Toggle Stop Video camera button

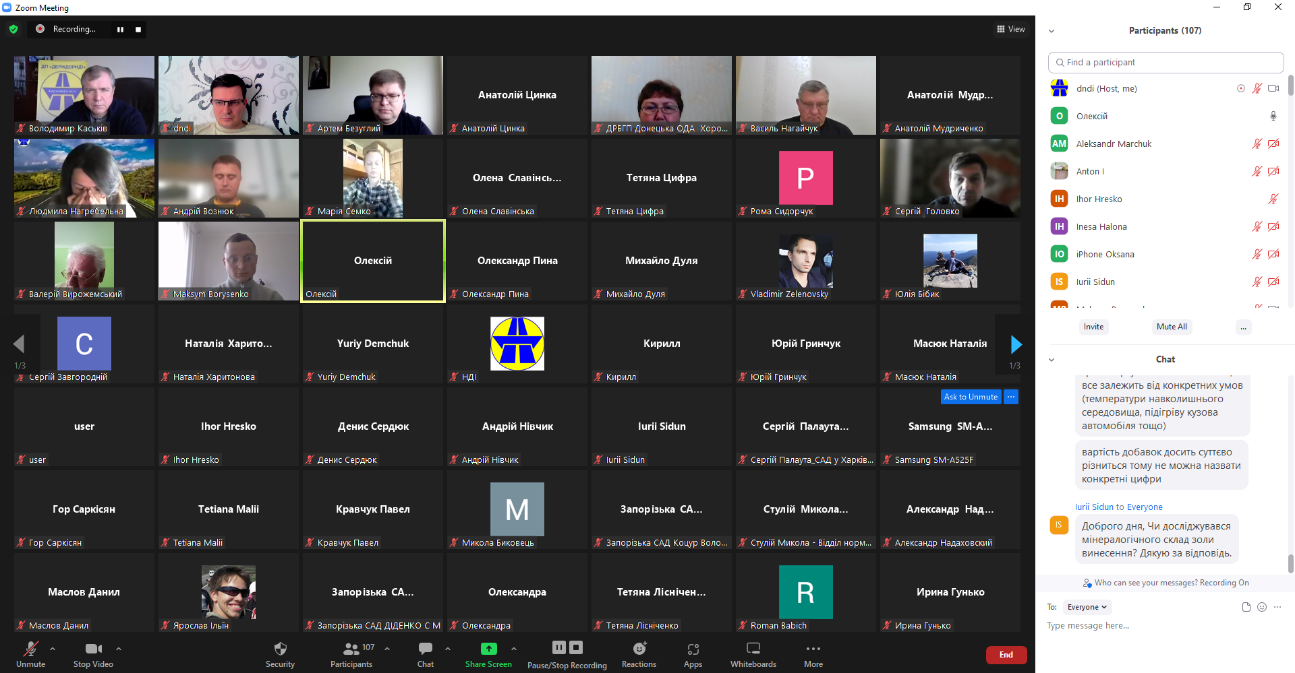click(93, 649)
